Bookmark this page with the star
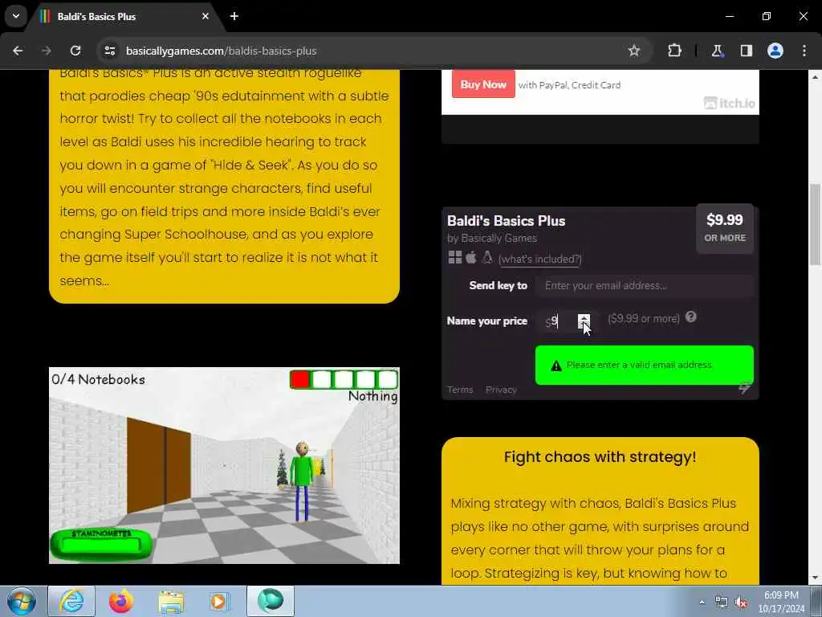This screenshot has height=617, width=822. coord(634,51)
